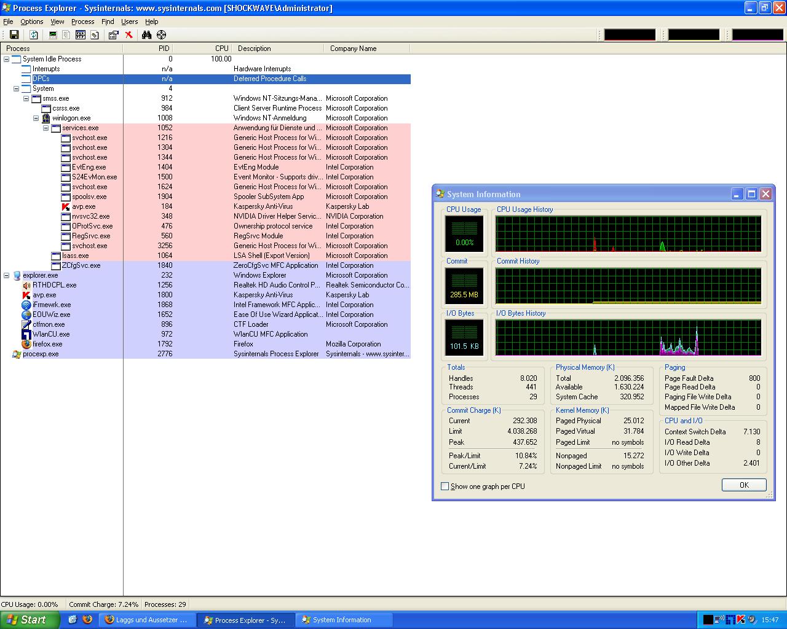This screenshot has height=629, width=787.
Task: Click the I/O Bytes History graph
Action: [628, 337]
